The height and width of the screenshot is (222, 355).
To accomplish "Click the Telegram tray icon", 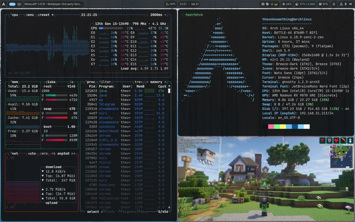I will tap(271, 4).
